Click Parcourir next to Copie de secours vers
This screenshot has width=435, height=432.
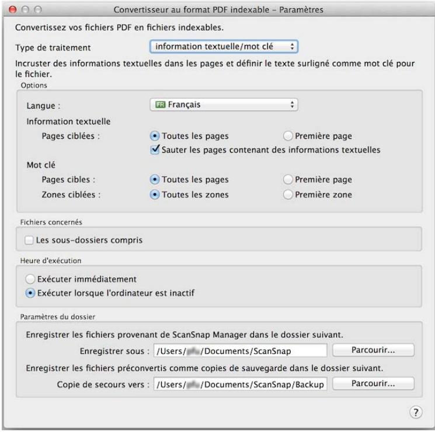pyautogui.click(x=373, y=384)
